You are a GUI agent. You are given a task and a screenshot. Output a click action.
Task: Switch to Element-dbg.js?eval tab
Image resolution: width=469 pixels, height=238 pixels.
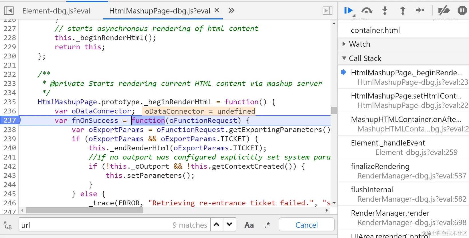56,11
